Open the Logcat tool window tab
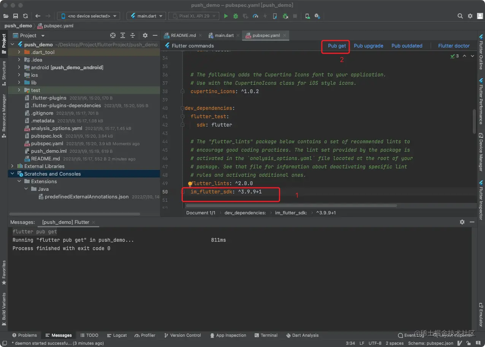 [117, 335]
